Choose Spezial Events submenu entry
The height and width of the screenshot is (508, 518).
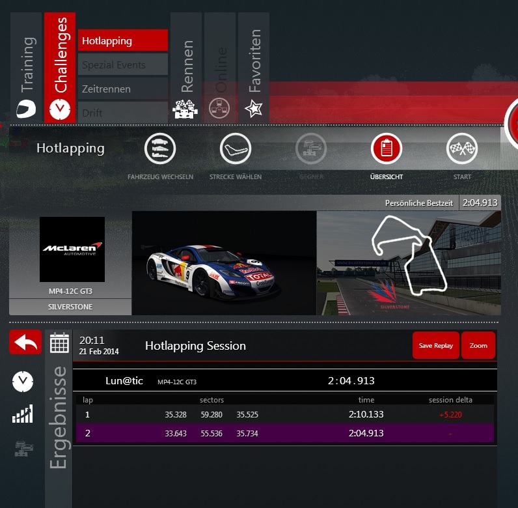pos(123,65)
